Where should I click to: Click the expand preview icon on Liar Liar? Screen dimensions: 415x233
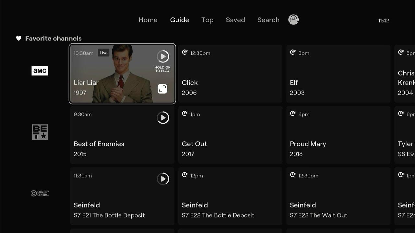tap(162, 88)
